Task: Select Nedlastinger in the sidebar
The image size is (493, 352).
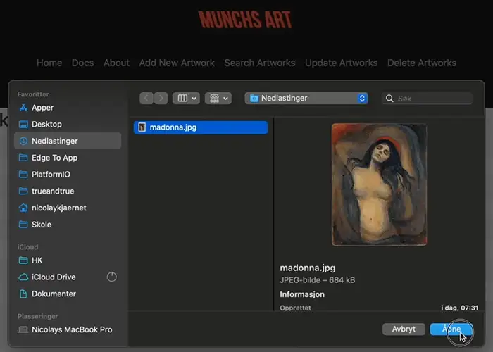Action: [56, 141]
